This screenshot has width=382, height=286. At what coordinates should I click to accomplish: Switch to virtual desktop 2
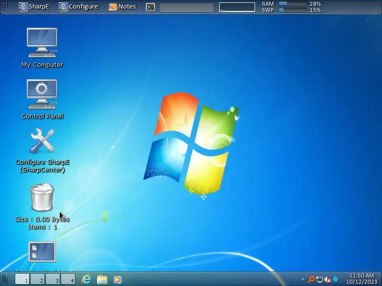[x=38, y=279]
